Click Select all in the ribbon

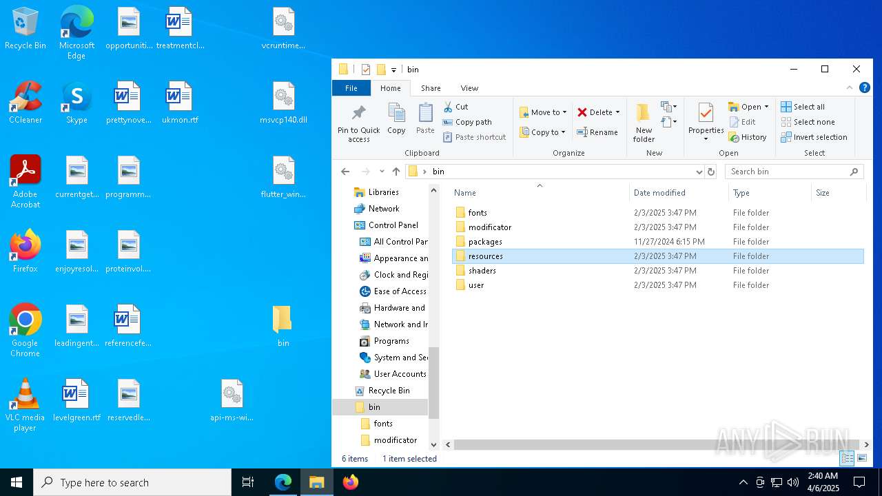[x=803, y=107]
